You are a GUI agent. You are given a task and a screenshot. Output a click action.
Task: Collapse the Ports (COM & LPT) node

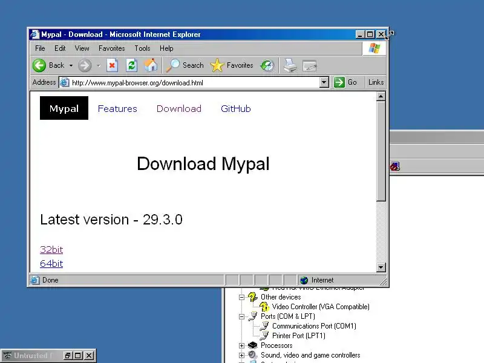click(241, 316)
